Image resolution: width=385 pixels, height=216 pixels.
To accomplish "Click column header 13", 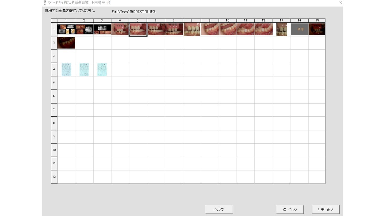I will (x=282, y=20).
